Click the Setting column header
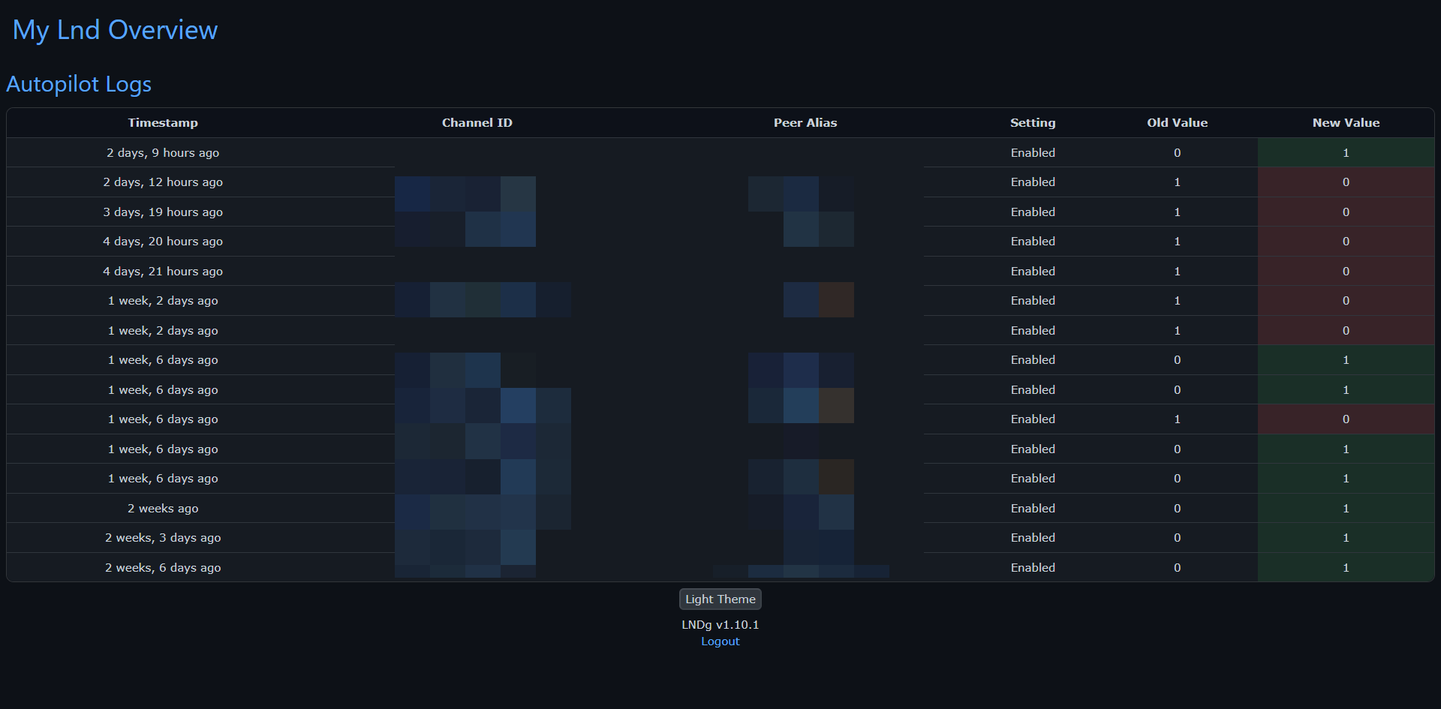The width and height of the screenshot is (1441, 709). (1032, 123)
